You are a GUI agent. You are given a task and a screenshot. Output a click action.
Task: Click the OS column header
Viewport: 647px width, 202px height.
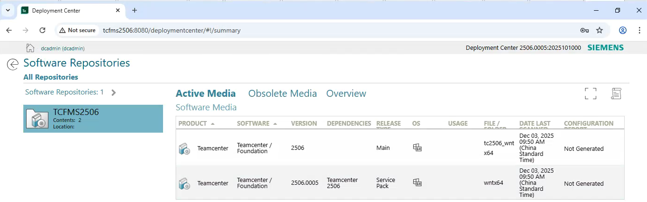click(416, 123)
